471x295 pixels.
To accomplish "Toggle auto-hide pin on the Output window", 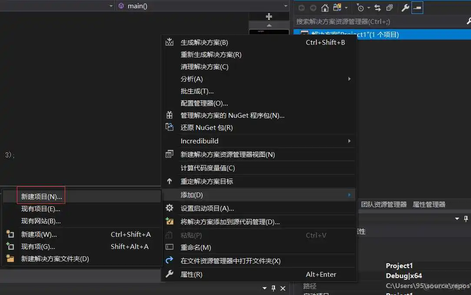I will coord(273,288).
